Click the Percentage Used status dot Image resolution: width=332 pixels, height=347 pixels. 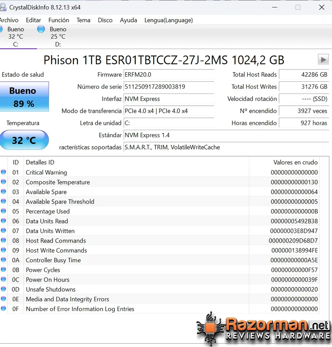[3, 211]
